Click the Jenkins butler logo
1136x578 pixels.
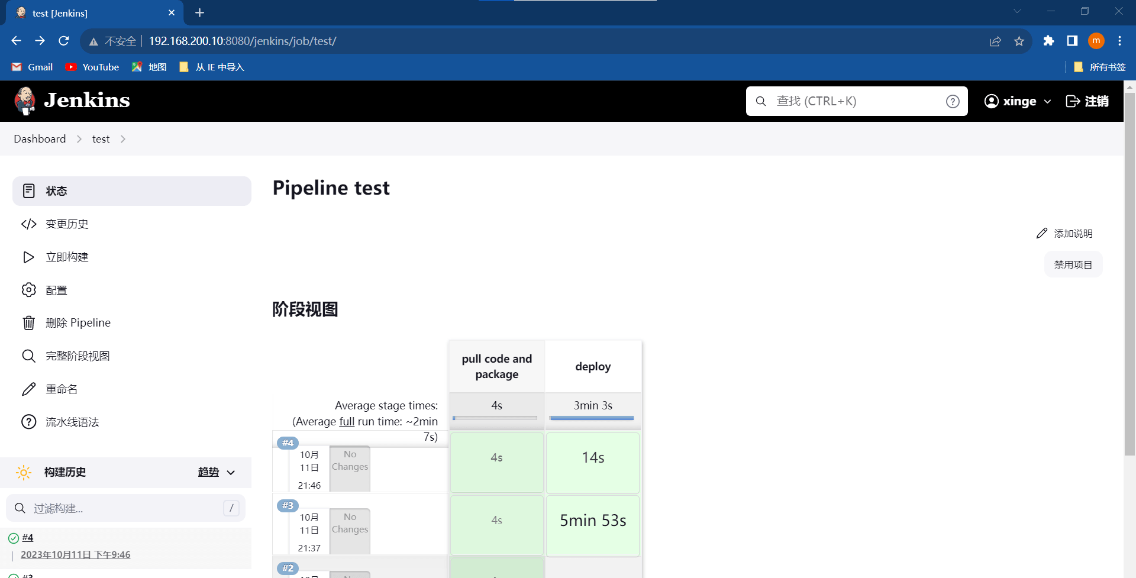click(25, 101)
